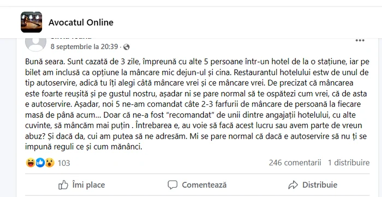382x197 pixels.
Task: Open the 1 distribuire shares list
Action: (349, 163)
